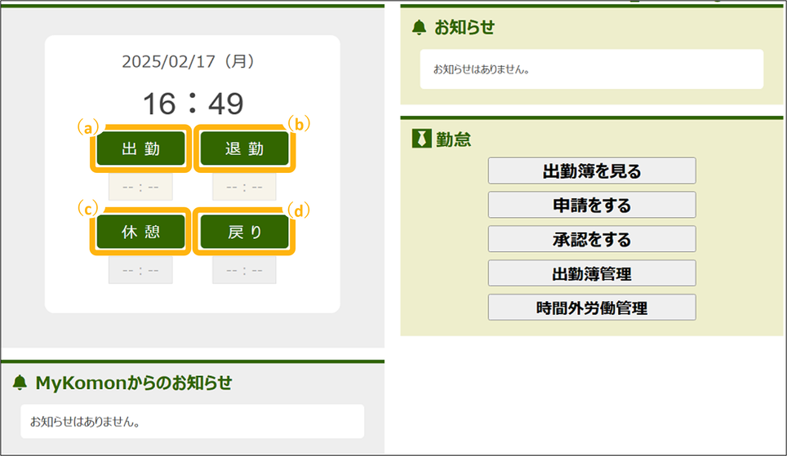This screenshot has width=787, height=456.
Task: Open the 出勤簿管理 management button
Action: (591, 274)
